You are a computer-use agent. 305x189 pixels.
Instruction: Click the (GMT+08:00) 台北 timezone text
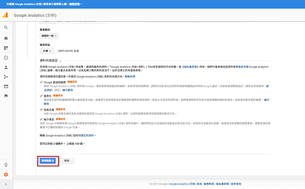68,51
